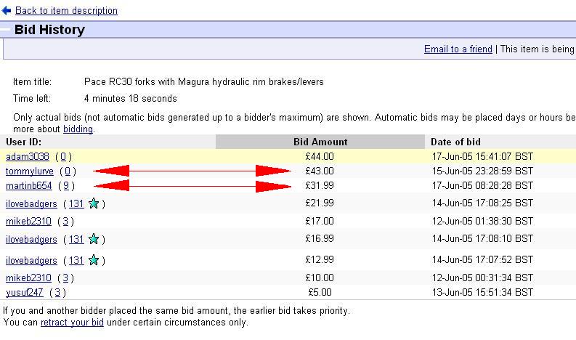This screenshot has height=340, width=576.
Task: Open the tommylurve user profile
Action: pyautogui.click(x=30, y=171)
